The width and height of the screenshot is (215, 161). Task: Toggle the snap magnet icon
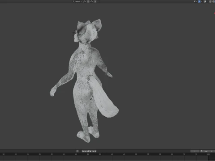pos(88,1)
